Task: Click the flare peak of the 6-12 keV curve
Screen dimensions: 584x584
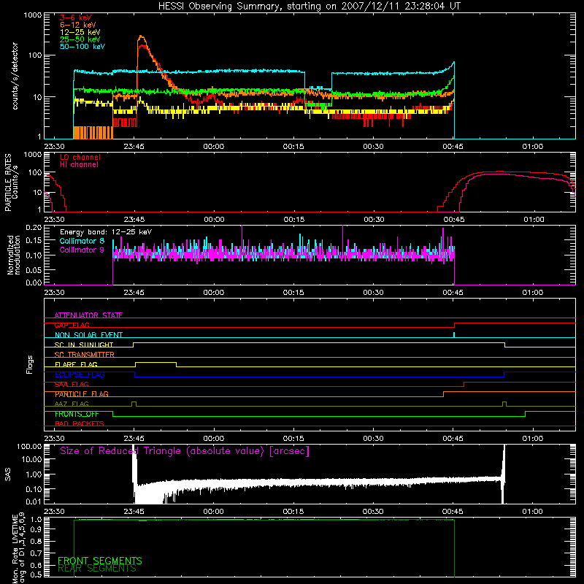Action: (140, 36)
